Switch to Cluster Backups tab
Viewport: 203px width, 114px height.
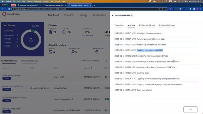point(9,61)
